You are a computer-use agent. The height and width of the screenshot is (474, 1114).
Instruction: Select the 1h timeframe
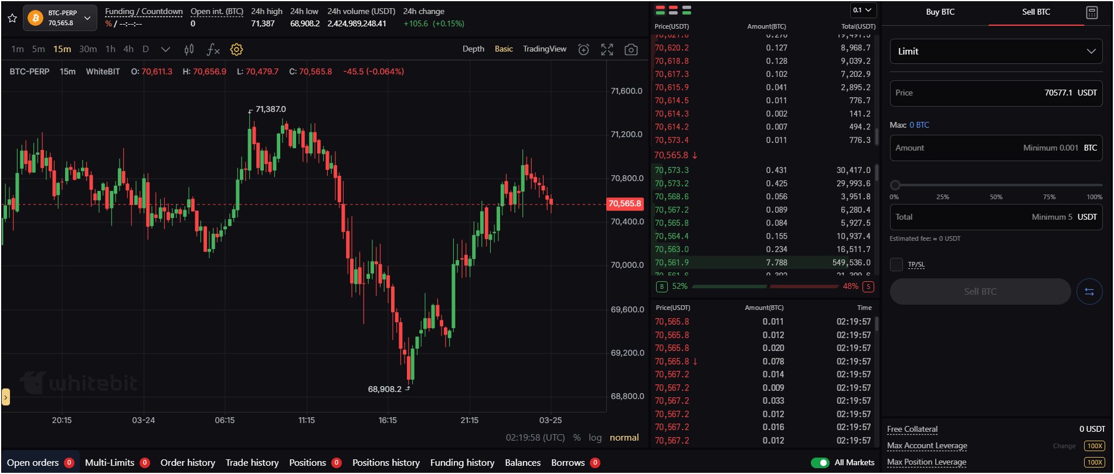110,49
